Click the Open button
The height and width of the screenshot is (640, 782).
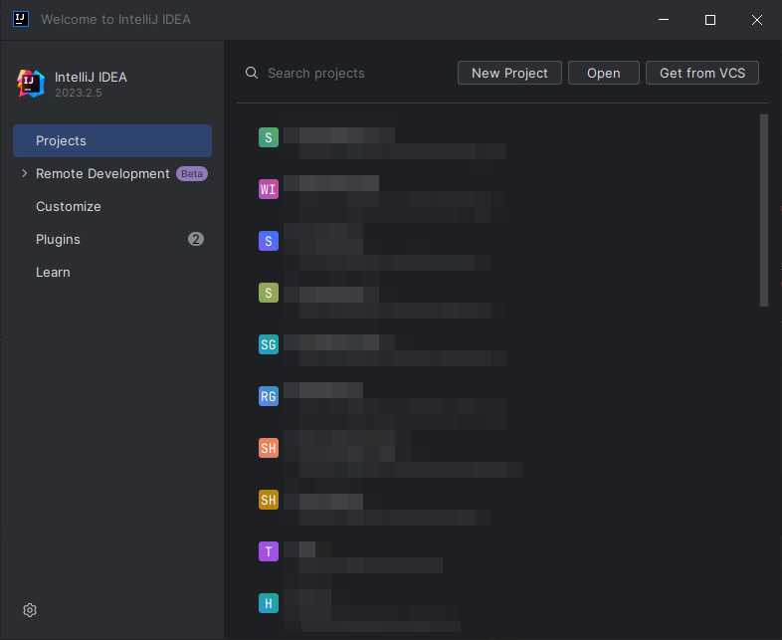[604, 73]
